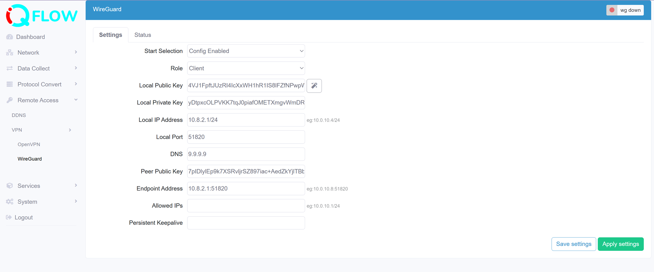
Task: Open the DDNS page
Action: click(x=19, y=115)
